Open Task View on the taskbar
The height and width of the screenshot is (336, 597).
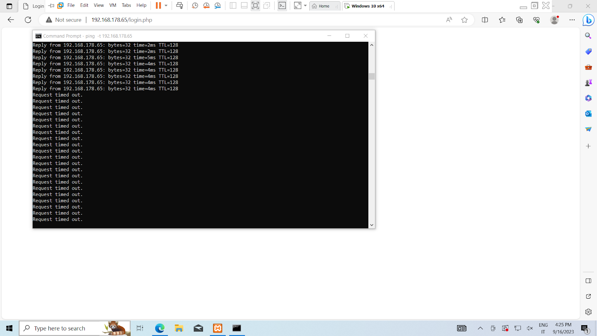140,328
